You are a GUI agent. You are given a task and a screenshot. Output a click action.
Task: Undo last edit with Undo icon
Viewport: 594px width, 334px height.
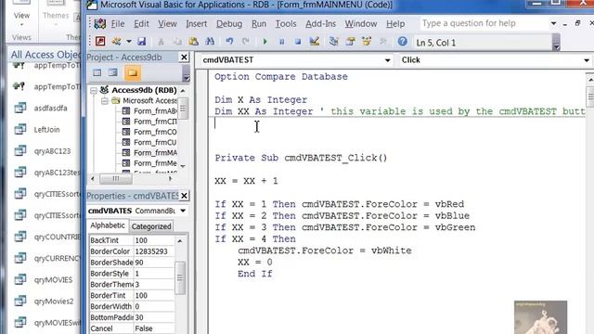[x=229, y=41]
